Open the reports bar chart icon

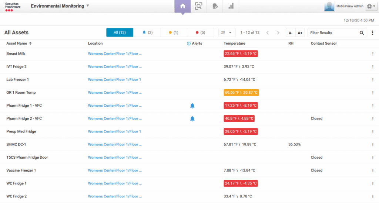pos(231,6)
